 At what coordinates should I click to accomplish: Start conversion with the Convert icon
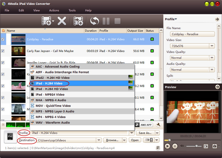pyautogui.click(x=95, y=21)
